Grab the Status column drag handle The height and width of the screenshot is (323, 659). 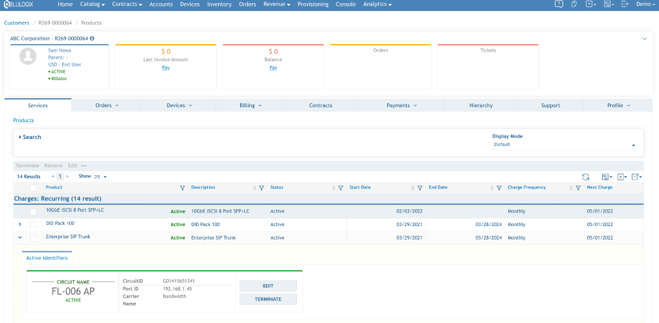pos(333,188)
